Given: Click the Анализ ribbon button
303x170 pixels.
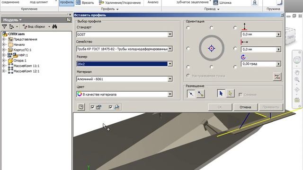Looking at the screenshot, I should tap(153, 2).
